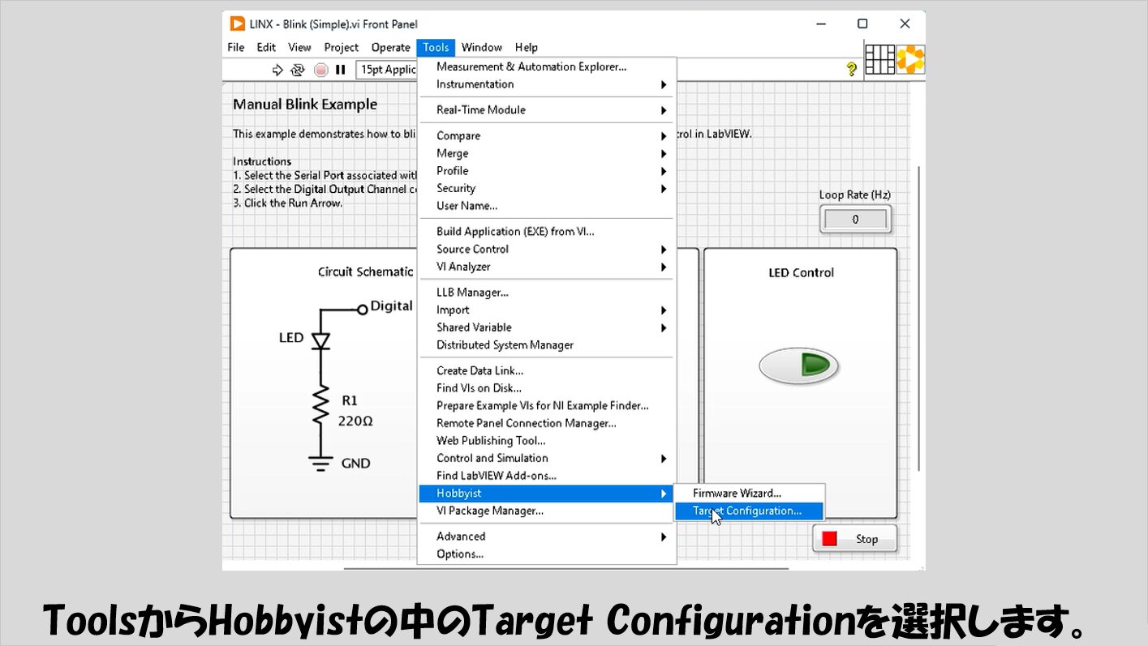Viewport: 1148px width, 646px height.
Task: Open the 15pt Application font dropdown
Action: pos(386,70)
